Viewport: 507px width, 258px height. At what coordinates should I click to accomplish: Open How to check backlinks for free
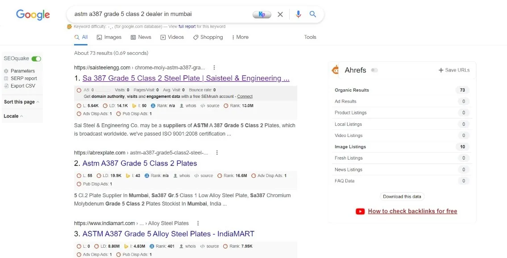412,211
